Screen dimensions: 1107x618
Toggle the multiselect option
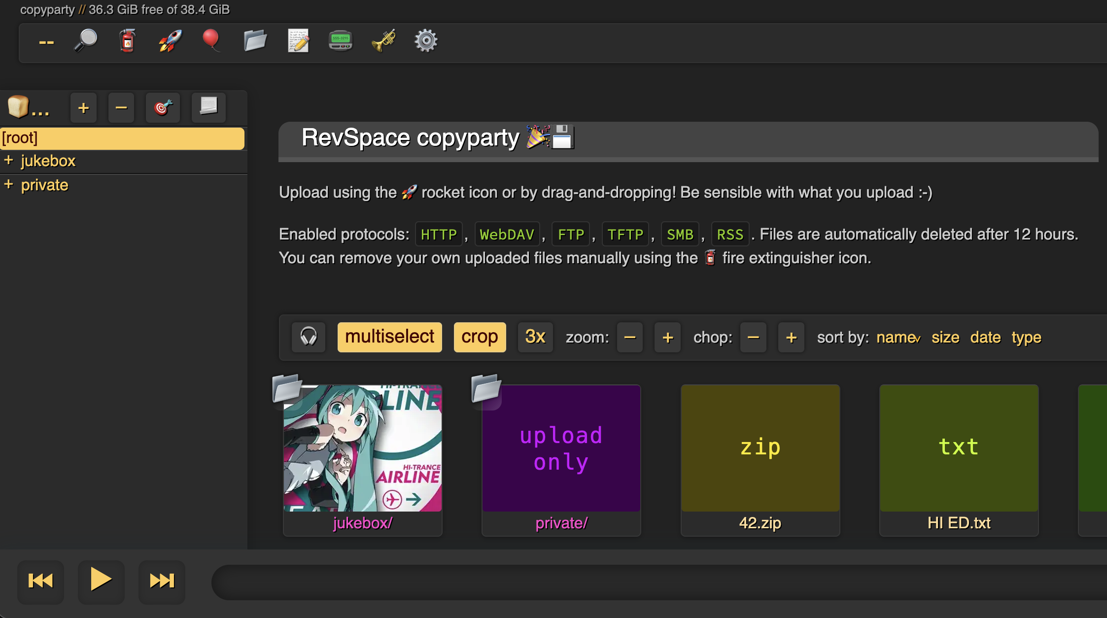point(389,337)
